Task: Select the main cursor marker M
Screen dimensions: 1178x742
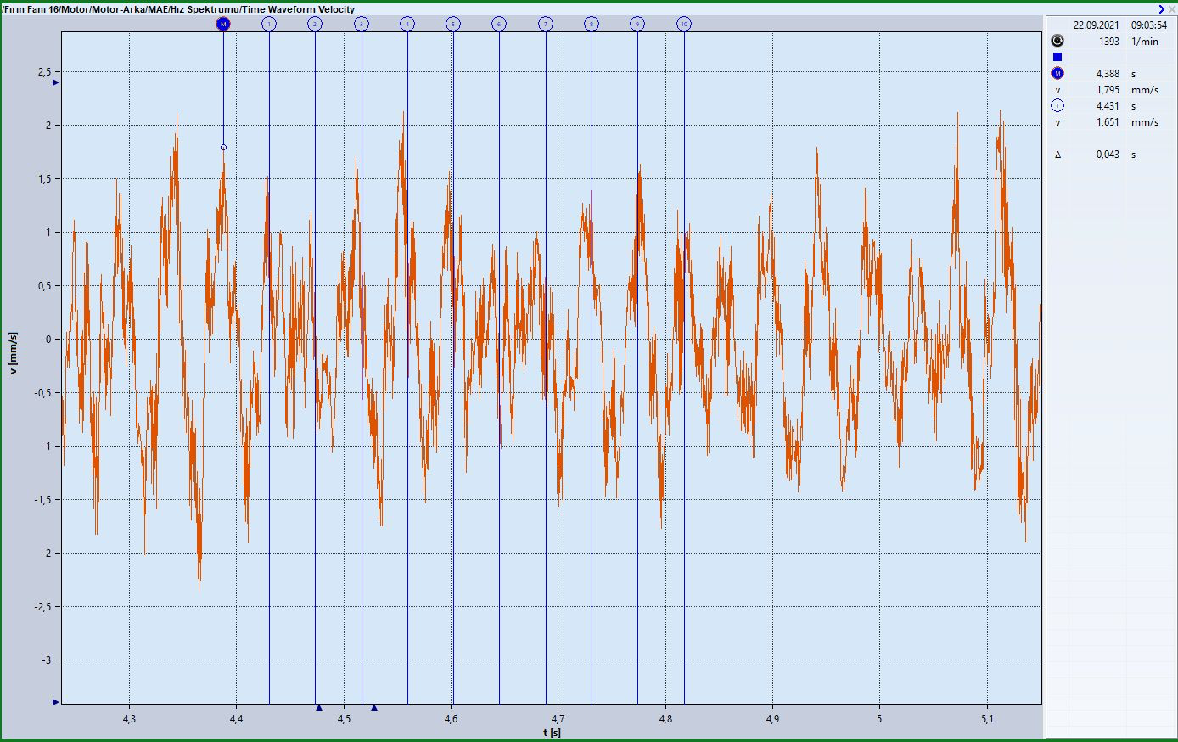Action: (223, 24)
